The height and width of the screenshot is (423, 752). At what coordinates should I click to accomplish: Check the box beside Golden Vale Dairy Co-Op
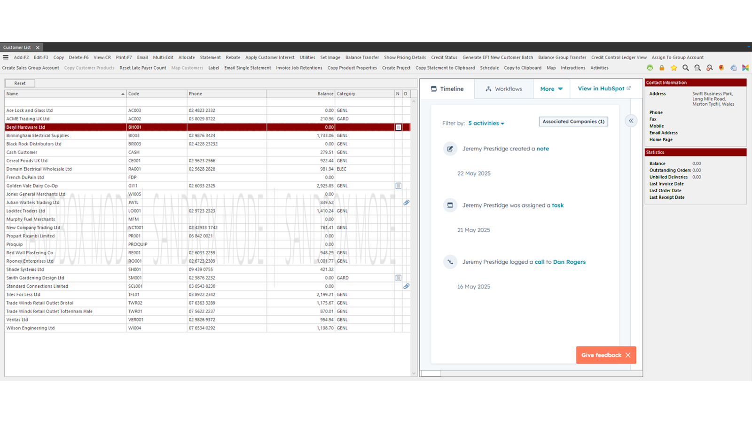click(x=398, y=186)
